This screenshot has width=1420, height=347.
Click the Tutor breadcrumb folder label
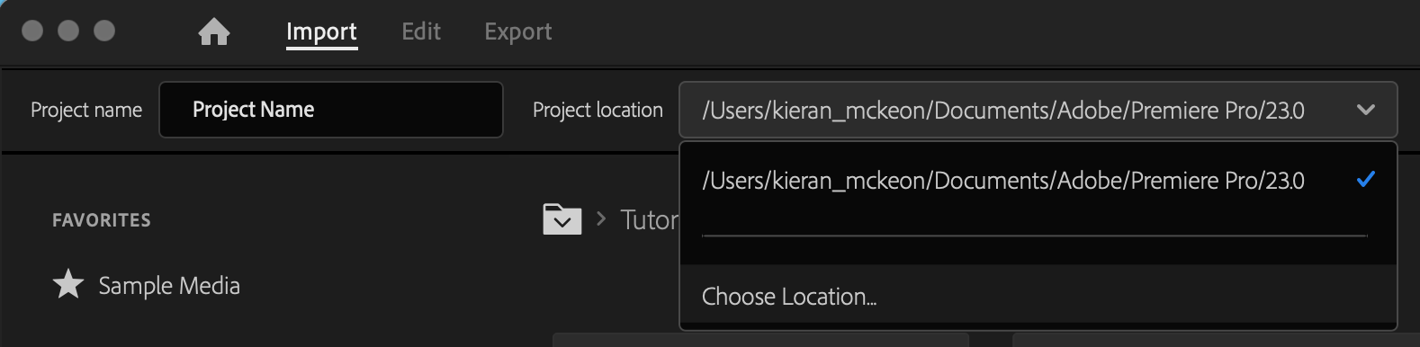[649, 219]
